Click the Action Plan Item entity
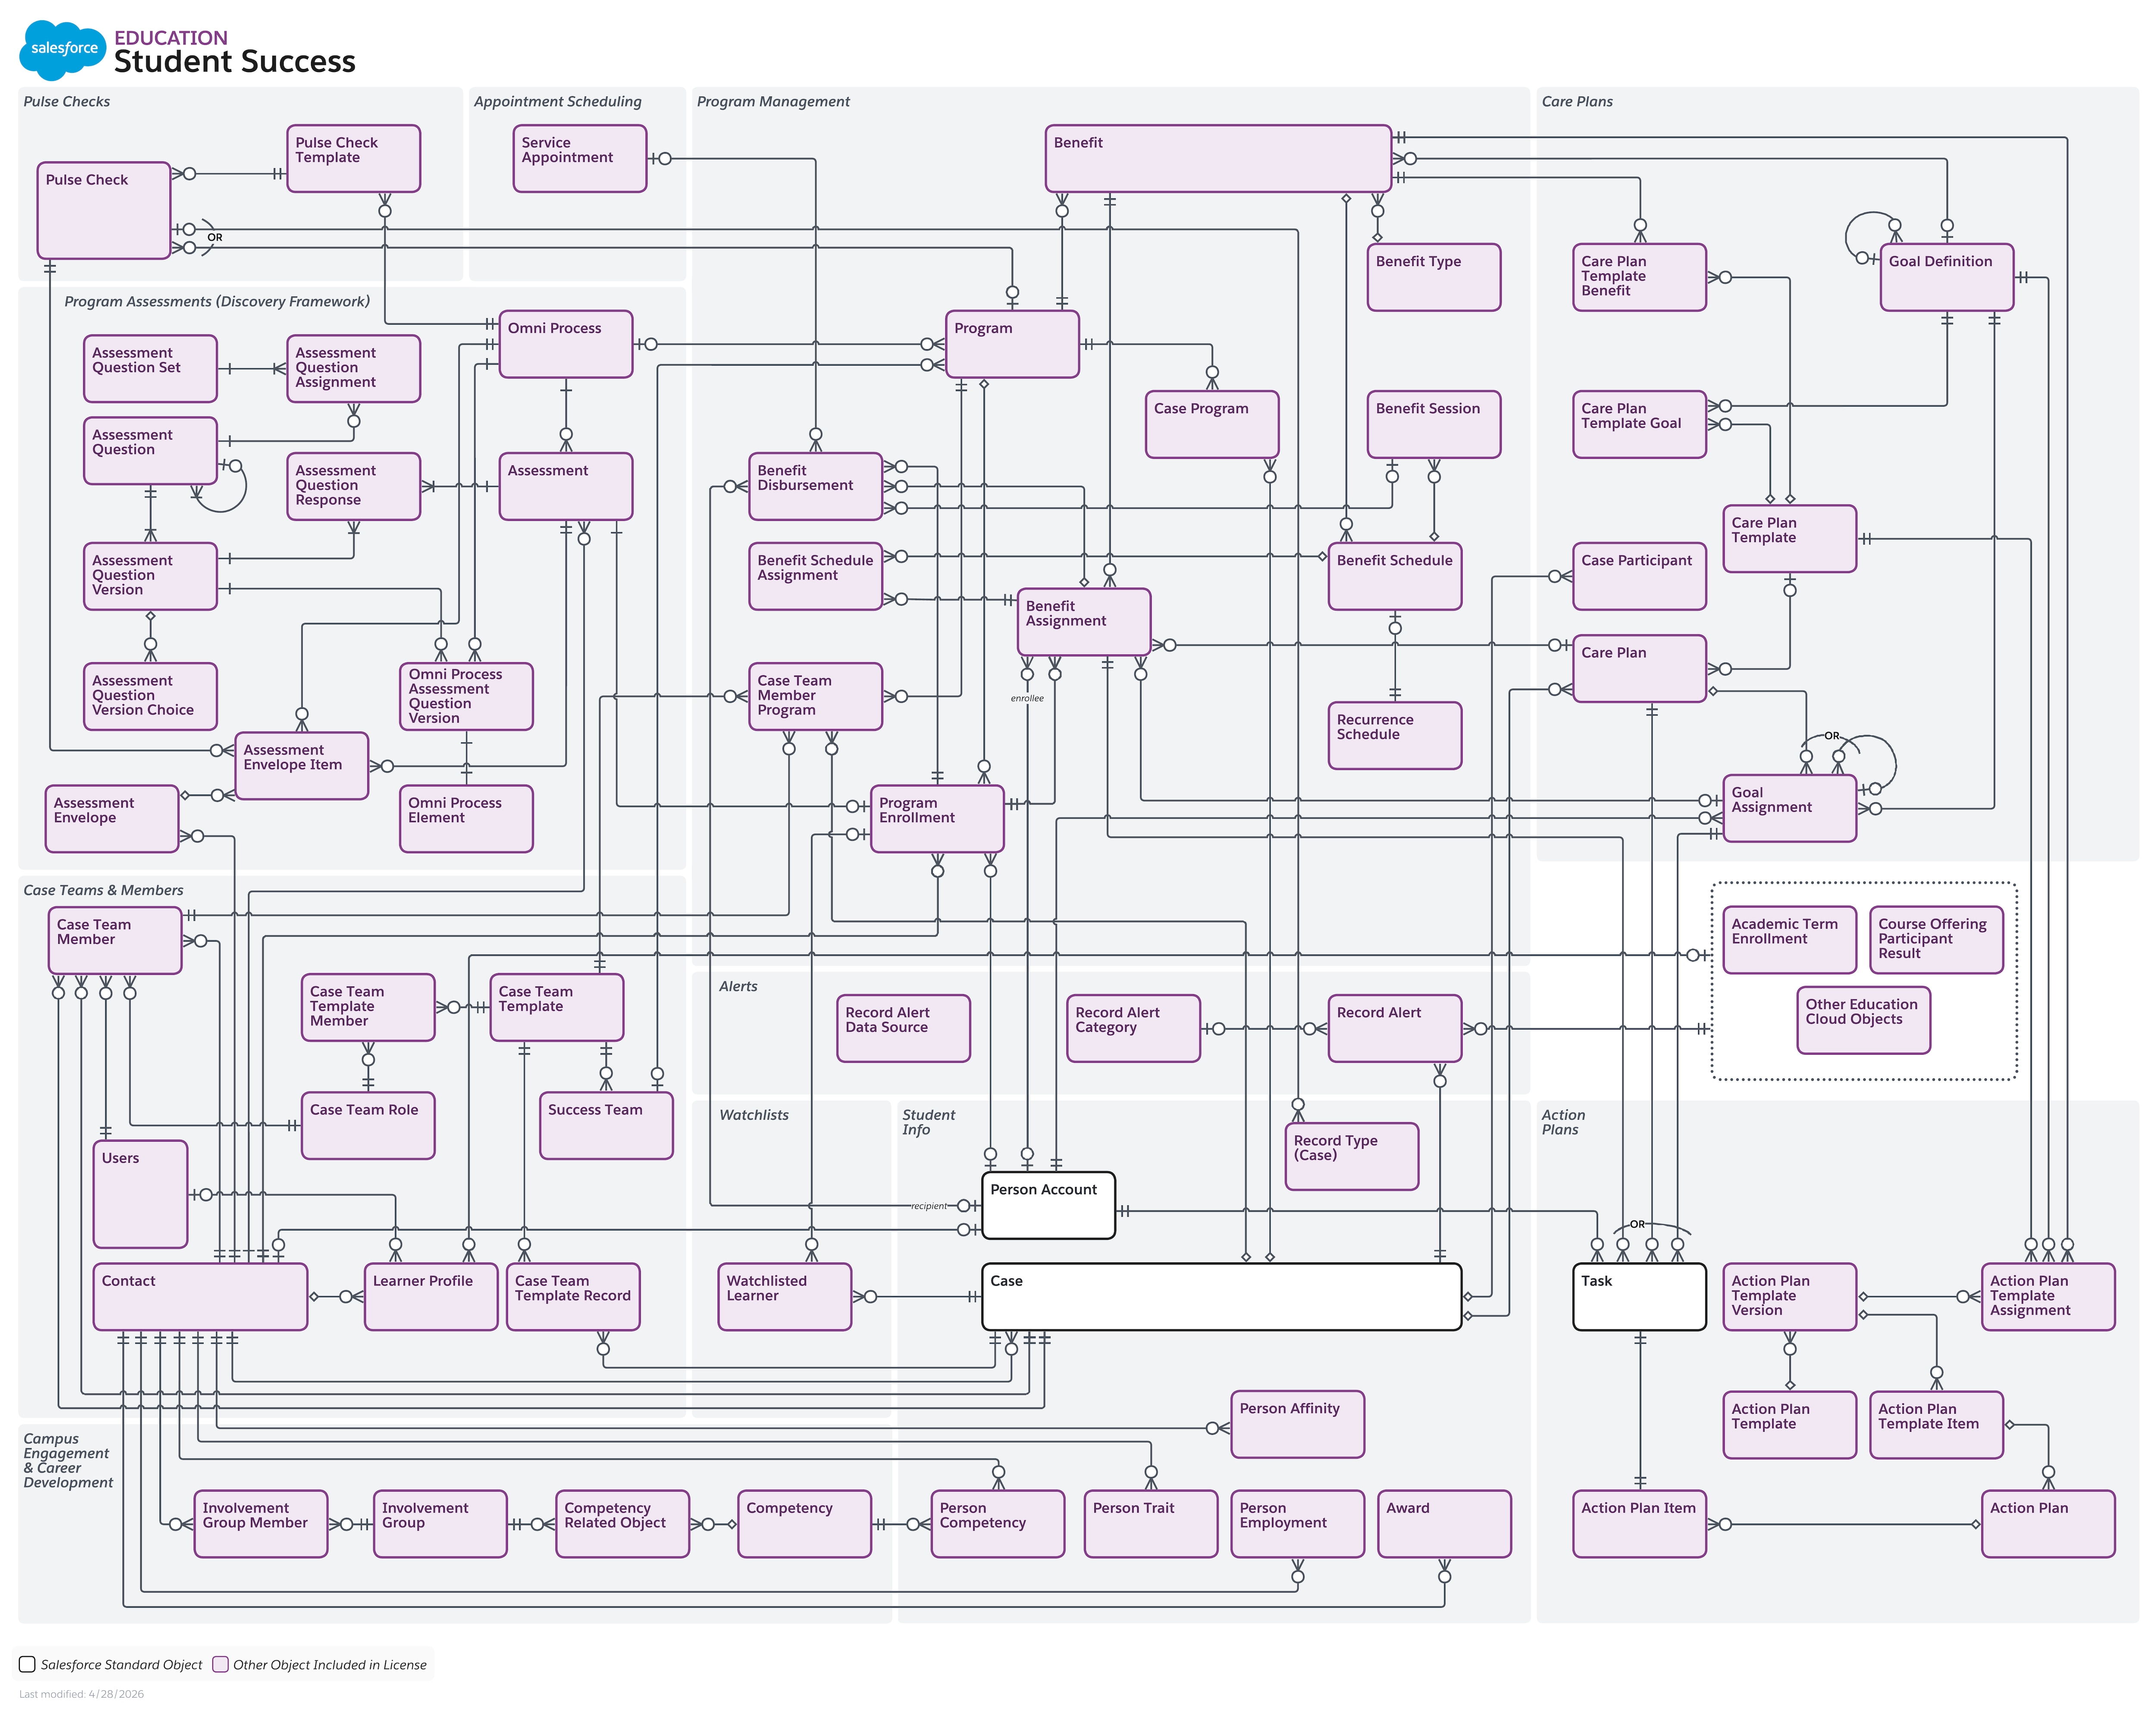 point(1640,1524)
